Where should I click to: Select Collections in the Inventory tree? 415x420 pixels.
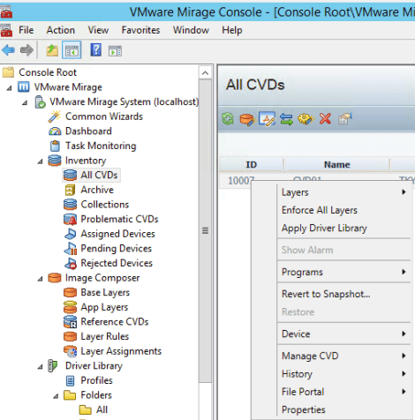point(105,205)
